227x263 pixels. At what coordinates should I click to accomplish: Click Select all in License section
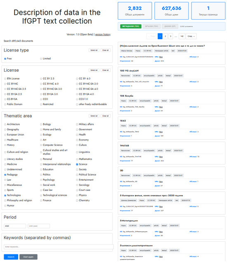pyautogui.click(x=94, y=70)
